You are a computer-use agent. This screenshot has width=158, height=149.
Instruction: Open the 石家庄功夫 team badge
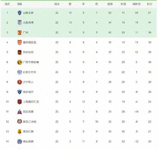pyautogui.click(x=20, y=72)
